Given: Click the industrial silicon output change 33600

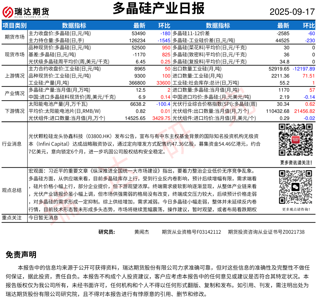Looking at the screenshot, I should click(x=163, y=83).
